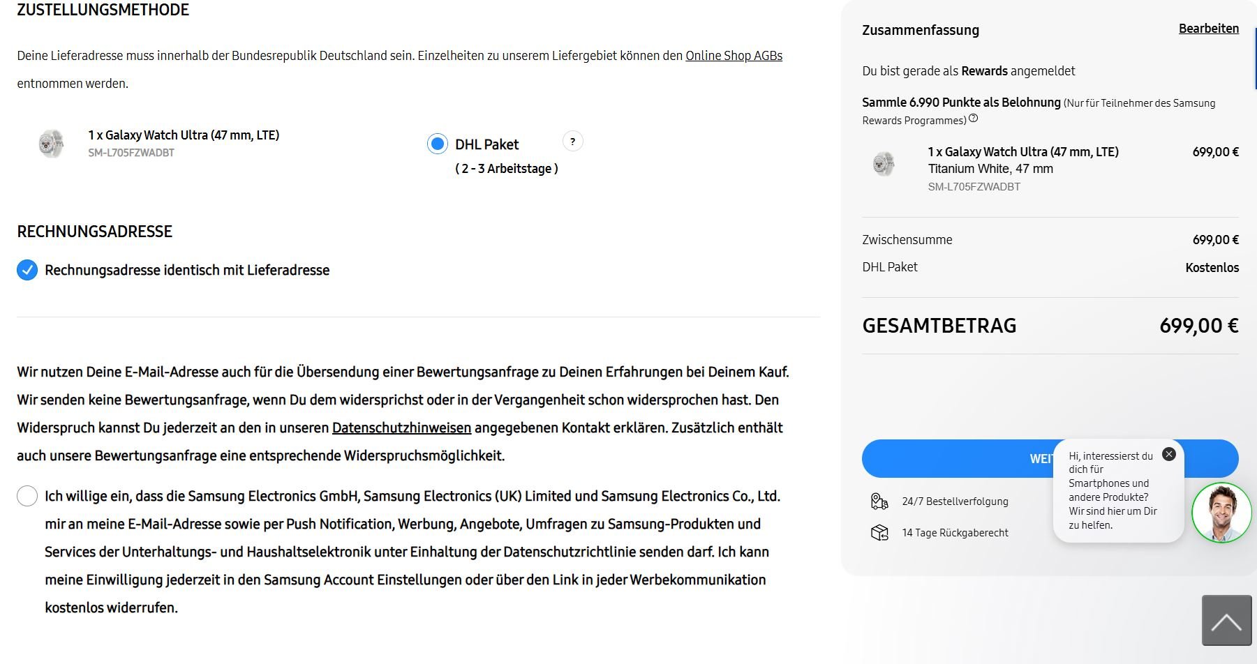
Task: Click the DHL Paket help question mark icon
Action: pos(572,142)
